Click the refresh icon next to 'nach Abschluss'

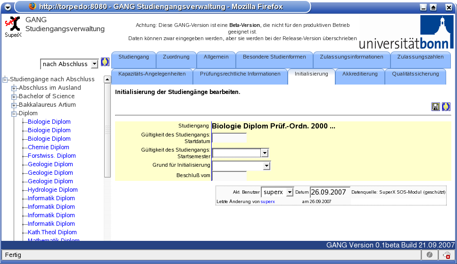105,63
